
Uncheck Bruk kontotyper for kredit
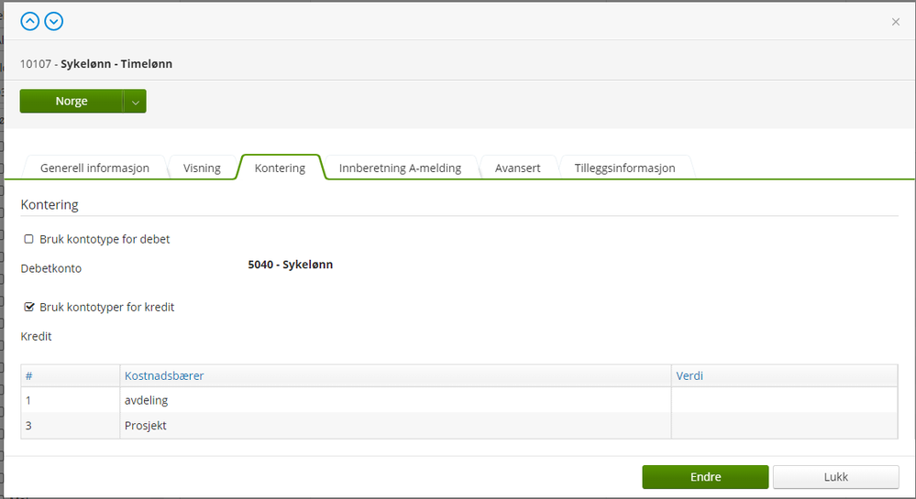click(28, 307)
